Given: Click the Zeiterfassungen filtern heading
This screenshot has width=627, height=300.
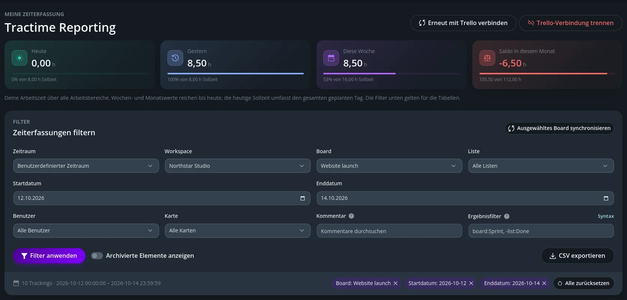Looking at the screenshot, I should tap(54, 133).
